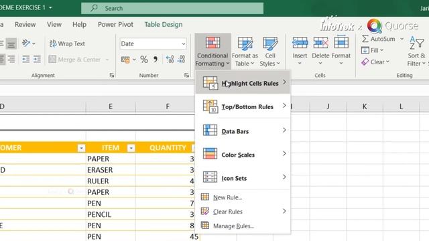The height and width of the screenshot is (241, 429).
Task: Open CUSTOMER column filter dropdown
Action: 81,148
